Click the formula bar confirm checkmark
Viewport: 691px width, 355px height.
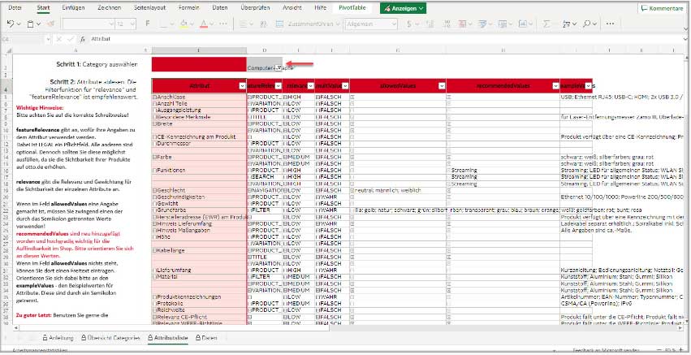[71, 39]
